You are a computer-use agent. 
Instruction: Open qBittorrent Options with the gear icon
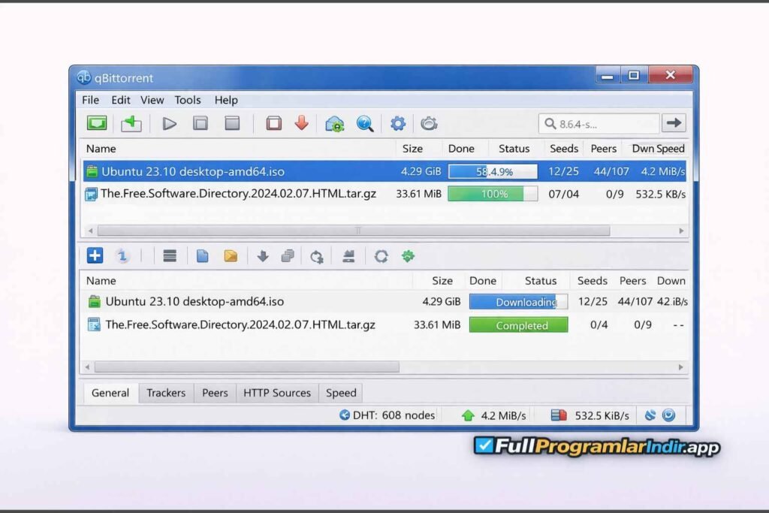point(398,123)
